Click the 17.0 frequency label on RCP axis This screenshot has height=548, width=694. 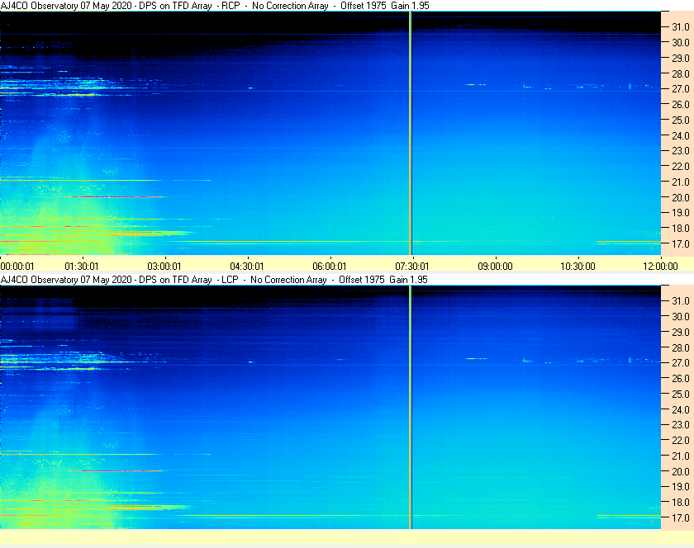tap(681, 243)
